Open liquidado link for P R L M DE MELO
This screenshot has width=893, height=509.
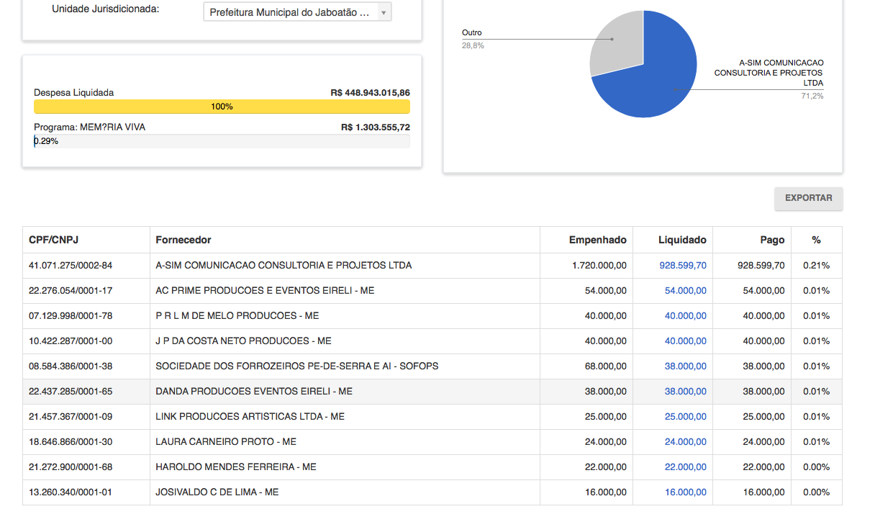[x=685, y=316]
